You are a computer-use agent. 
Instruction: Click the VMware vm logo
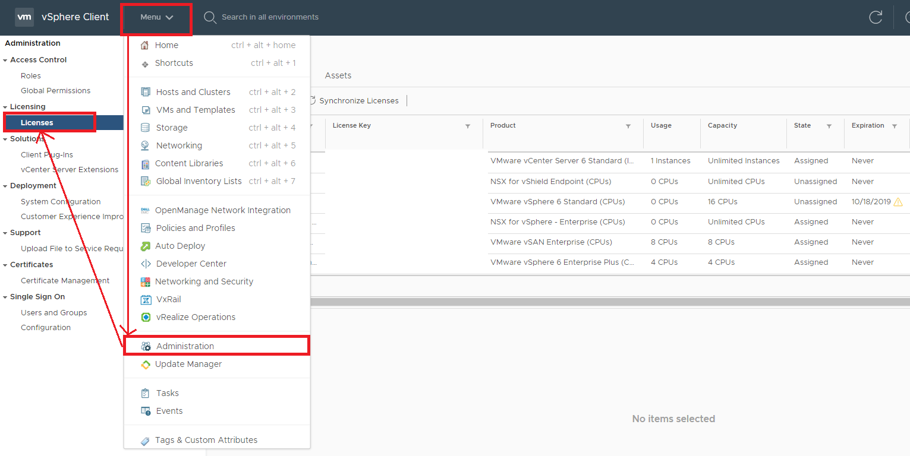[x=24, y=17]
